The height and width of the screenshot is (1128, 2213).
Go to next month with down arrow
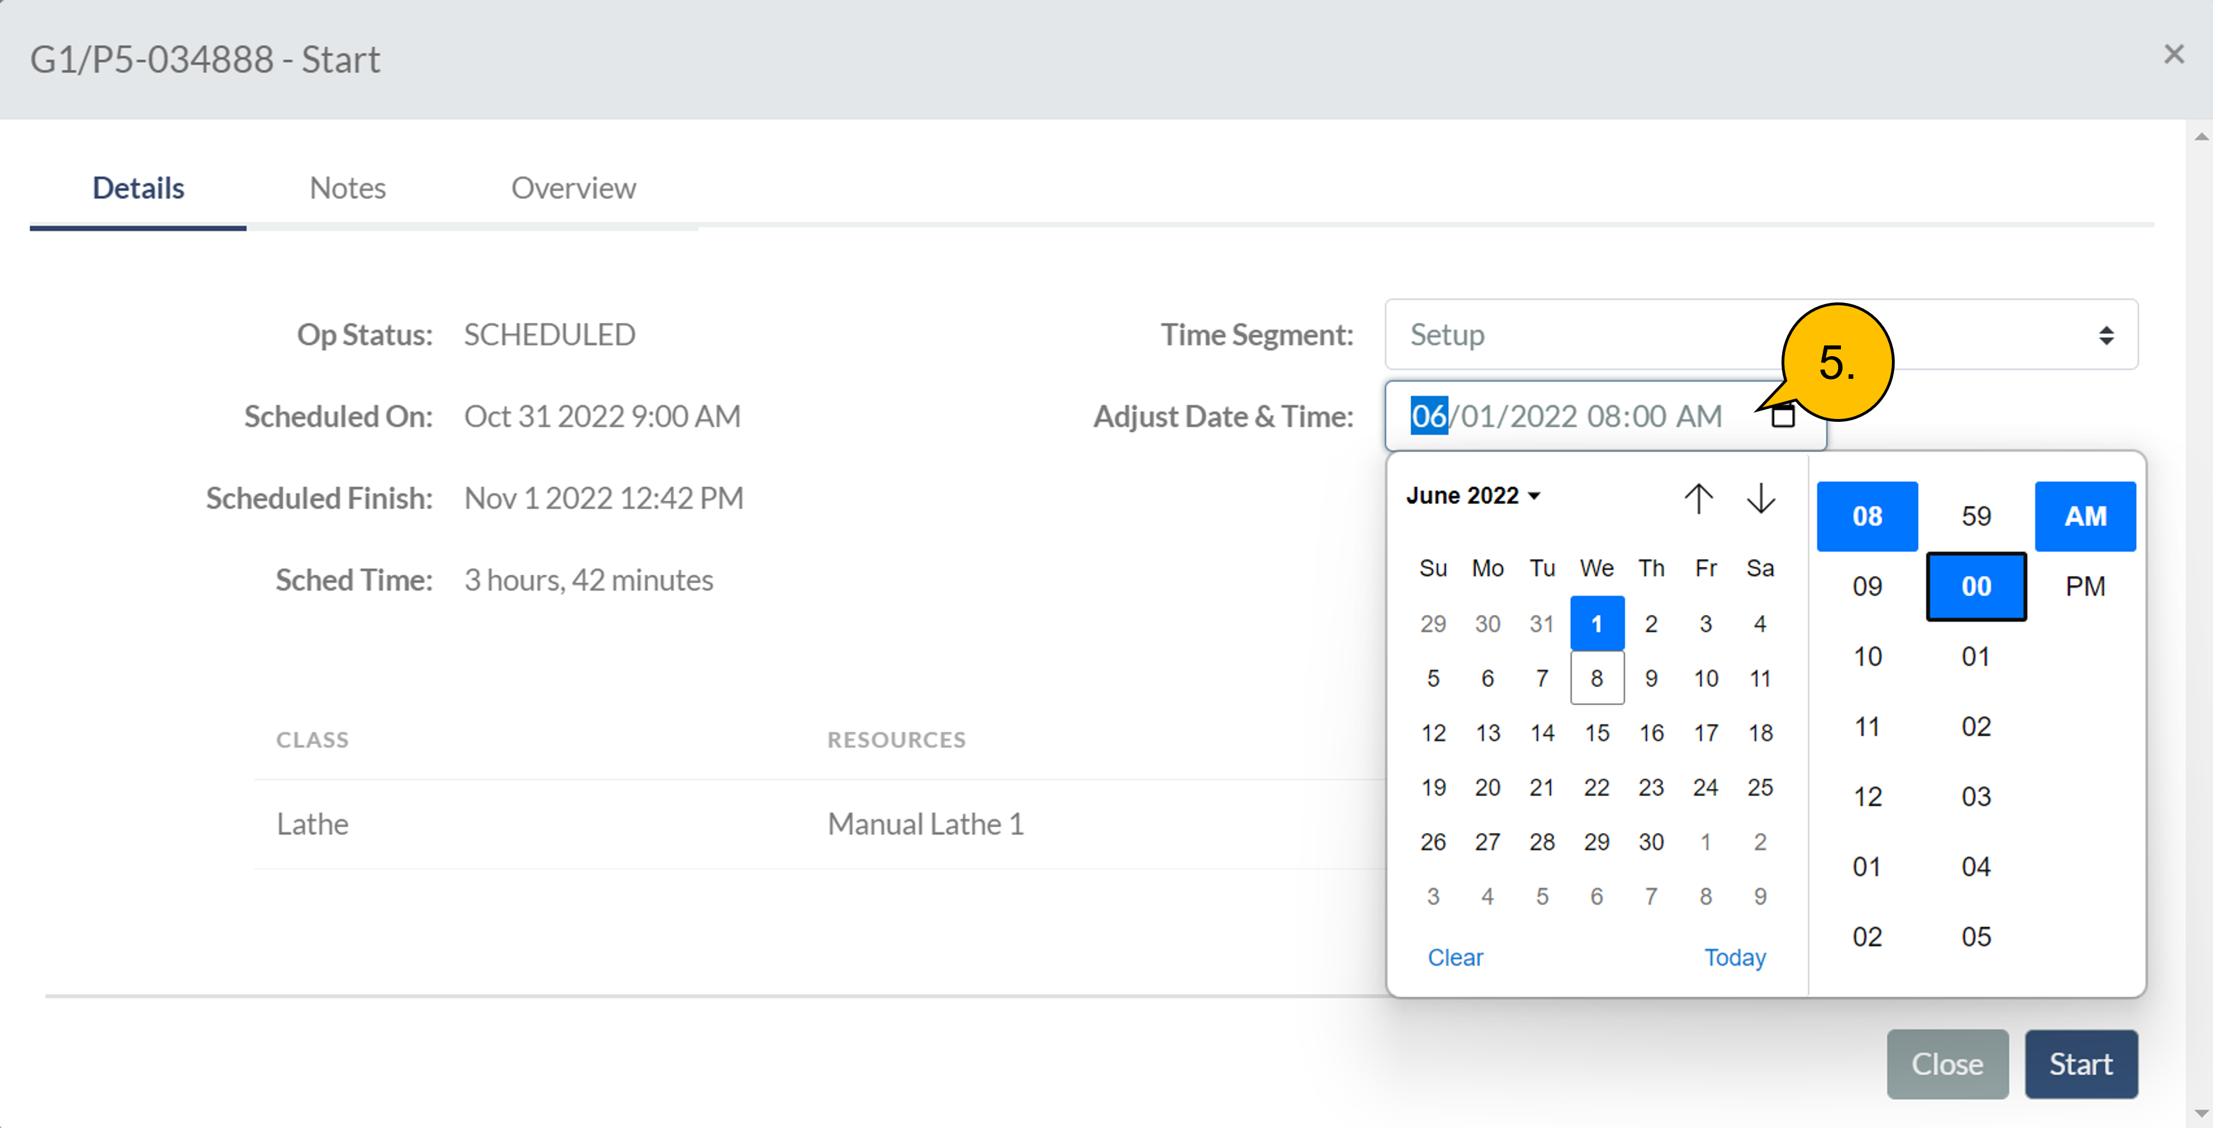1760,497
